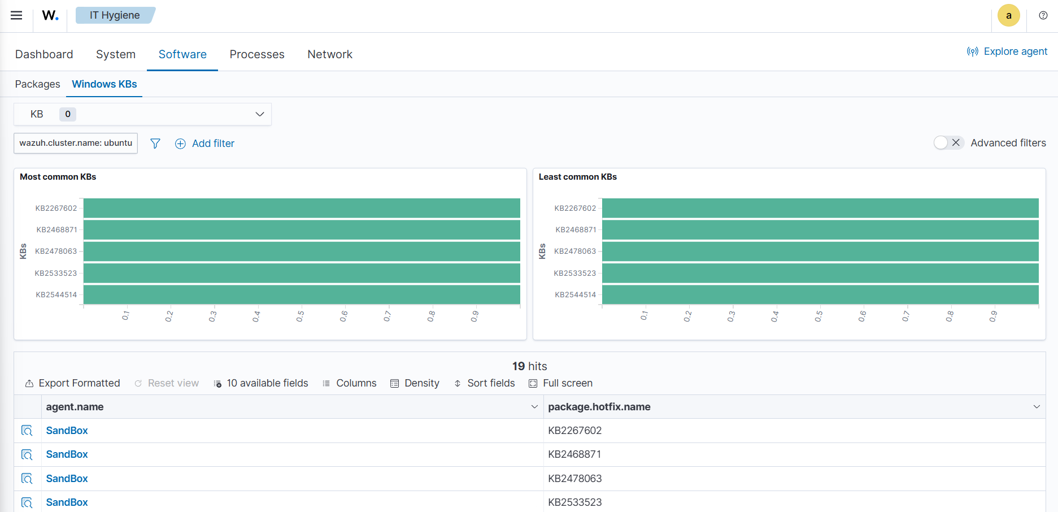This screenshot has width=1058, height=512.
Task: Open the user avatar menu
Action: pos(1009,15)
